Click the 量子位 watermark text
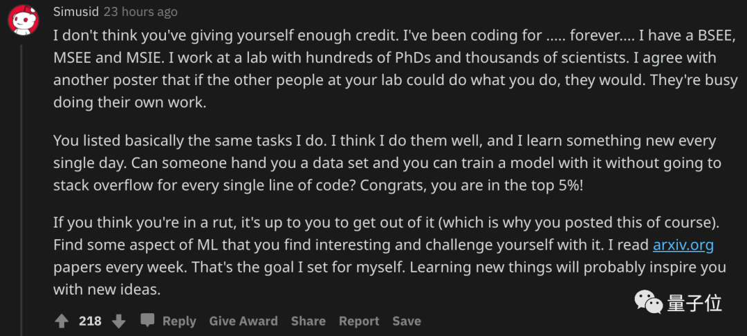 pyautogui.click(x=694, y=304)
